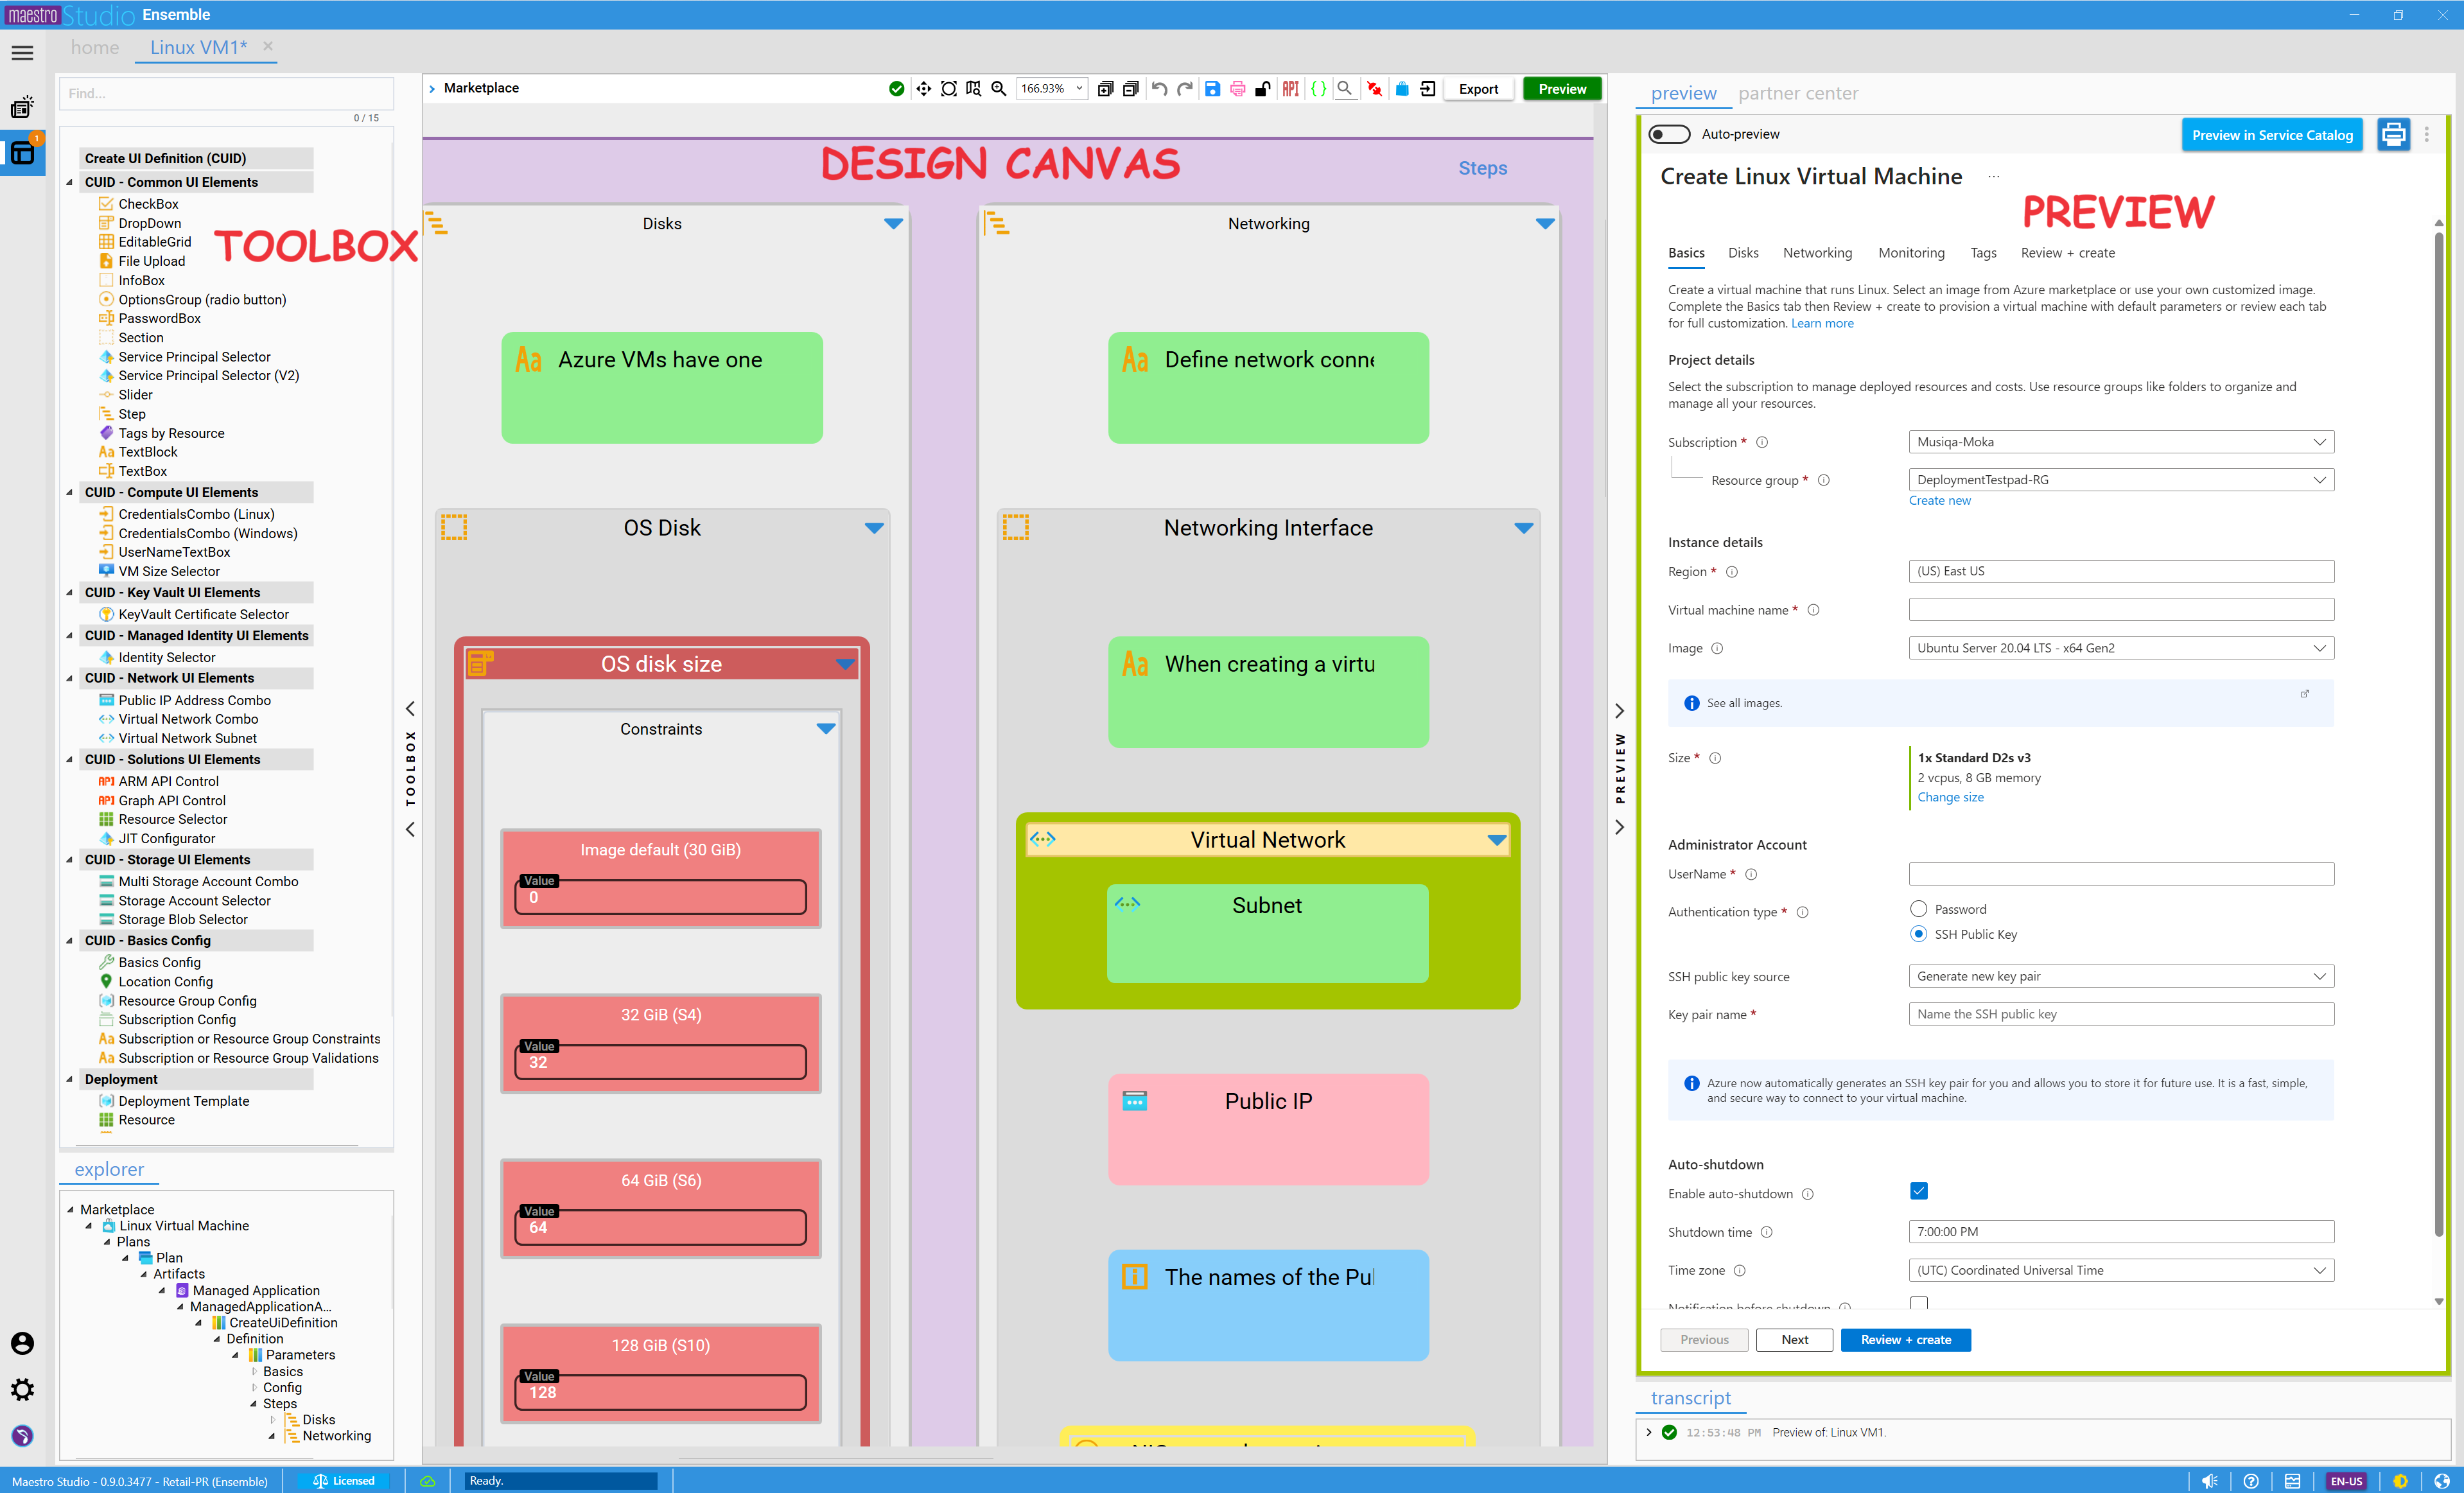Select the SSH Public Key radio button

[1918, 934]
